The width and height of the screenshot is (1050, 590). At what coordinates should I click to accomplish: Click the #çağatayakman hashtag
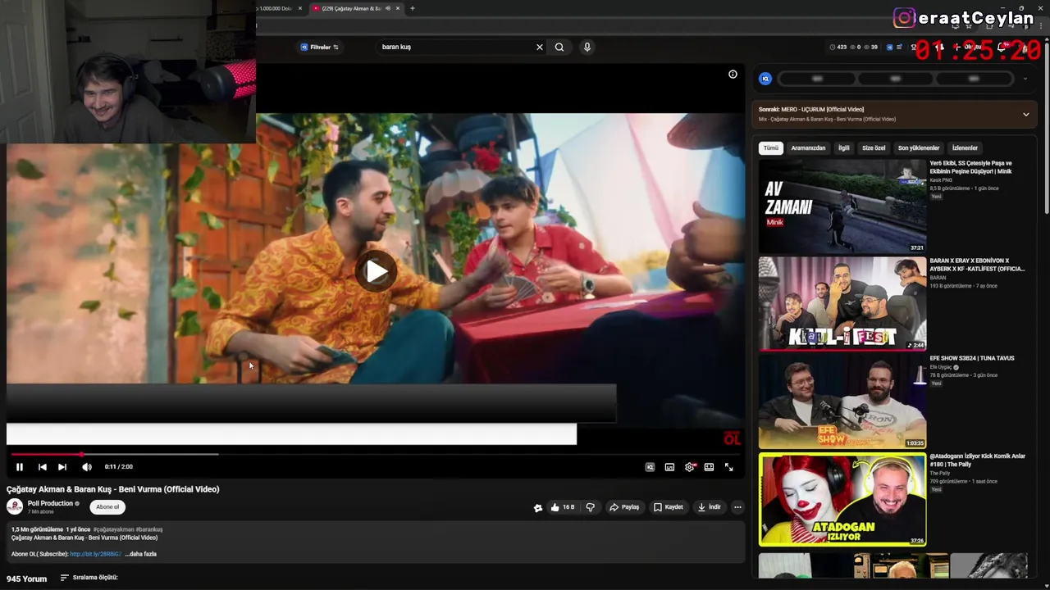coord(113,529)
